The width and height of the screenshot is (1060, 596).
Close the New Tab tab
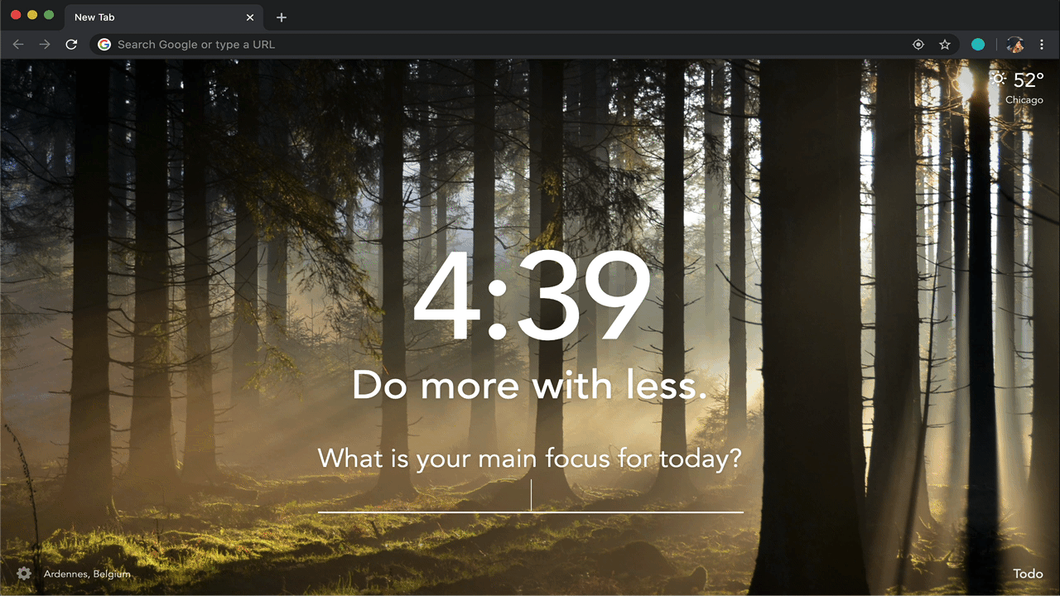pyautogui.click(x=250, y=17)
